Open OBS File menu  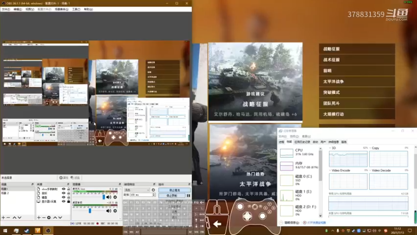pos(6,9)
